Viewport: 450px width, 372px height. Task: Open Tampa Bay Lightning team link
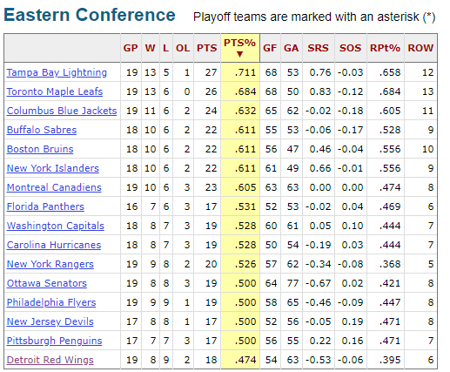coord(57,72)
